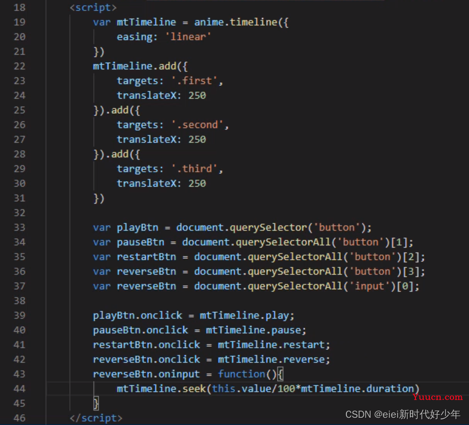Click 'mtTimeline.add' on line 22
This screenshot has height=425, width=469.
click(x=134, y=66)
